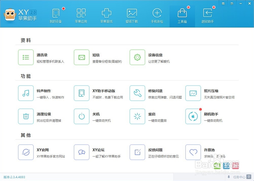Open 设备信息 gear icon
Image resolution: width=254 pixels, height=181 pixels.
137,57
